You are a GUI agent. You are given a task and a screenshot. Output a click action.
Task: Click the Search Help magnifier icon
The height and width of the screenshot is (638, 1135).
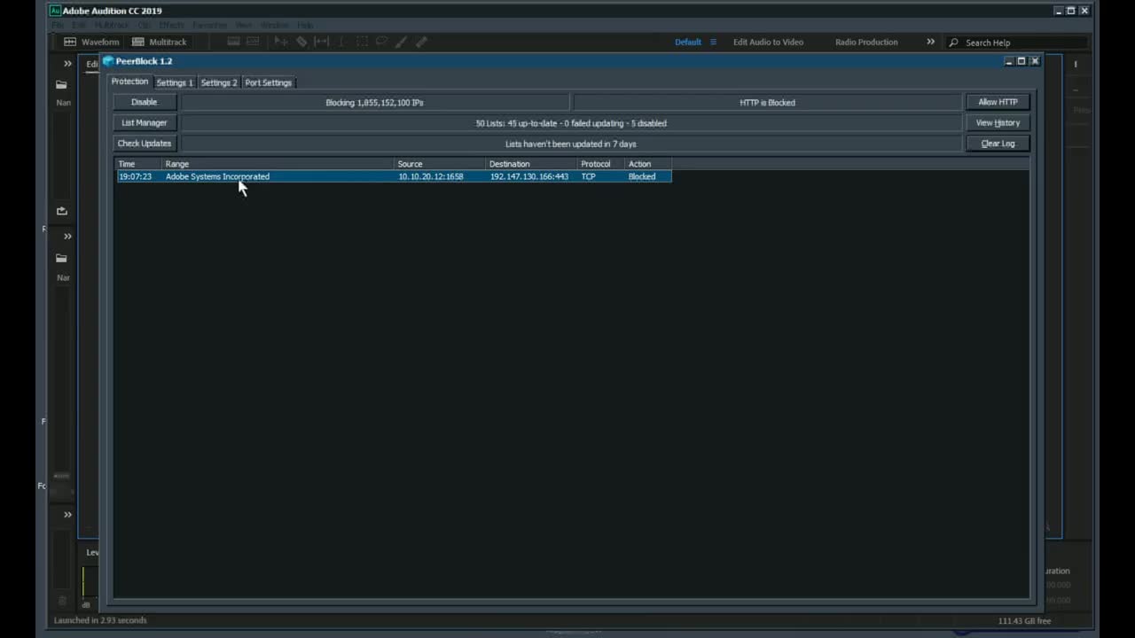(953, 43)
